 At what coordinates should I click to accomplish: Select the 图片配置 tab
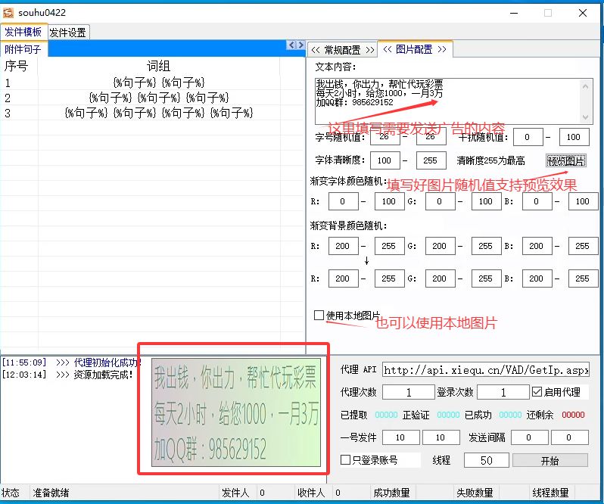(x=413, y=49)
